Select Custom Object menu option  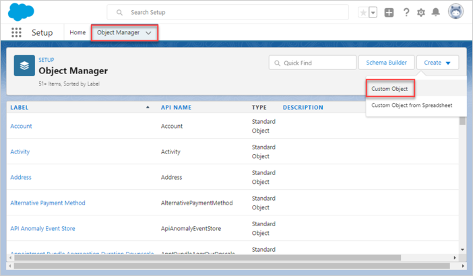(389, 89)
